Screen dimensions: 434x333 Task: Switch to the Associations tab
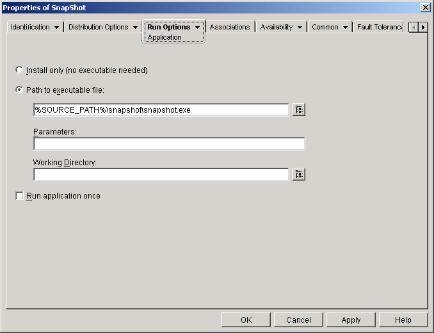pyautogui.click(x=230, y=27)
